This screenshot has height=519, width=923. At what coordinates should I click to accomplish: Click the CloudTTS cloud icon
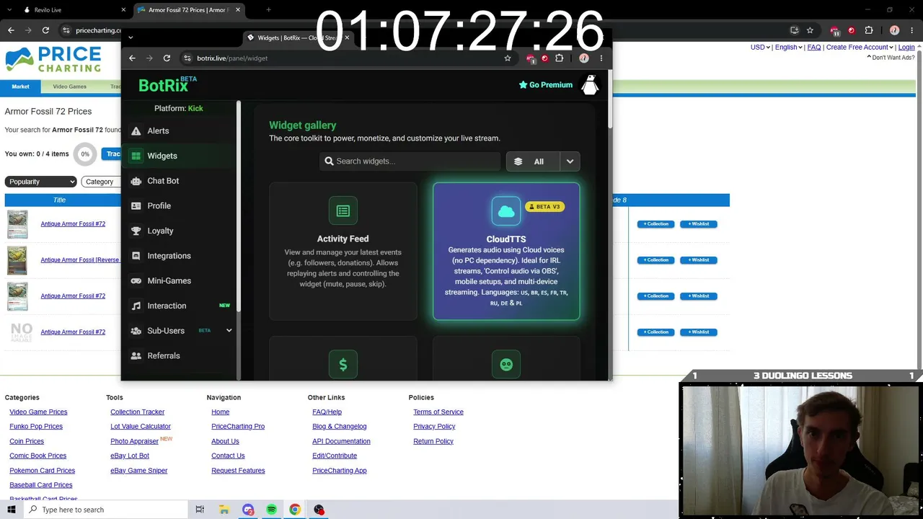[x=506, y=211]
